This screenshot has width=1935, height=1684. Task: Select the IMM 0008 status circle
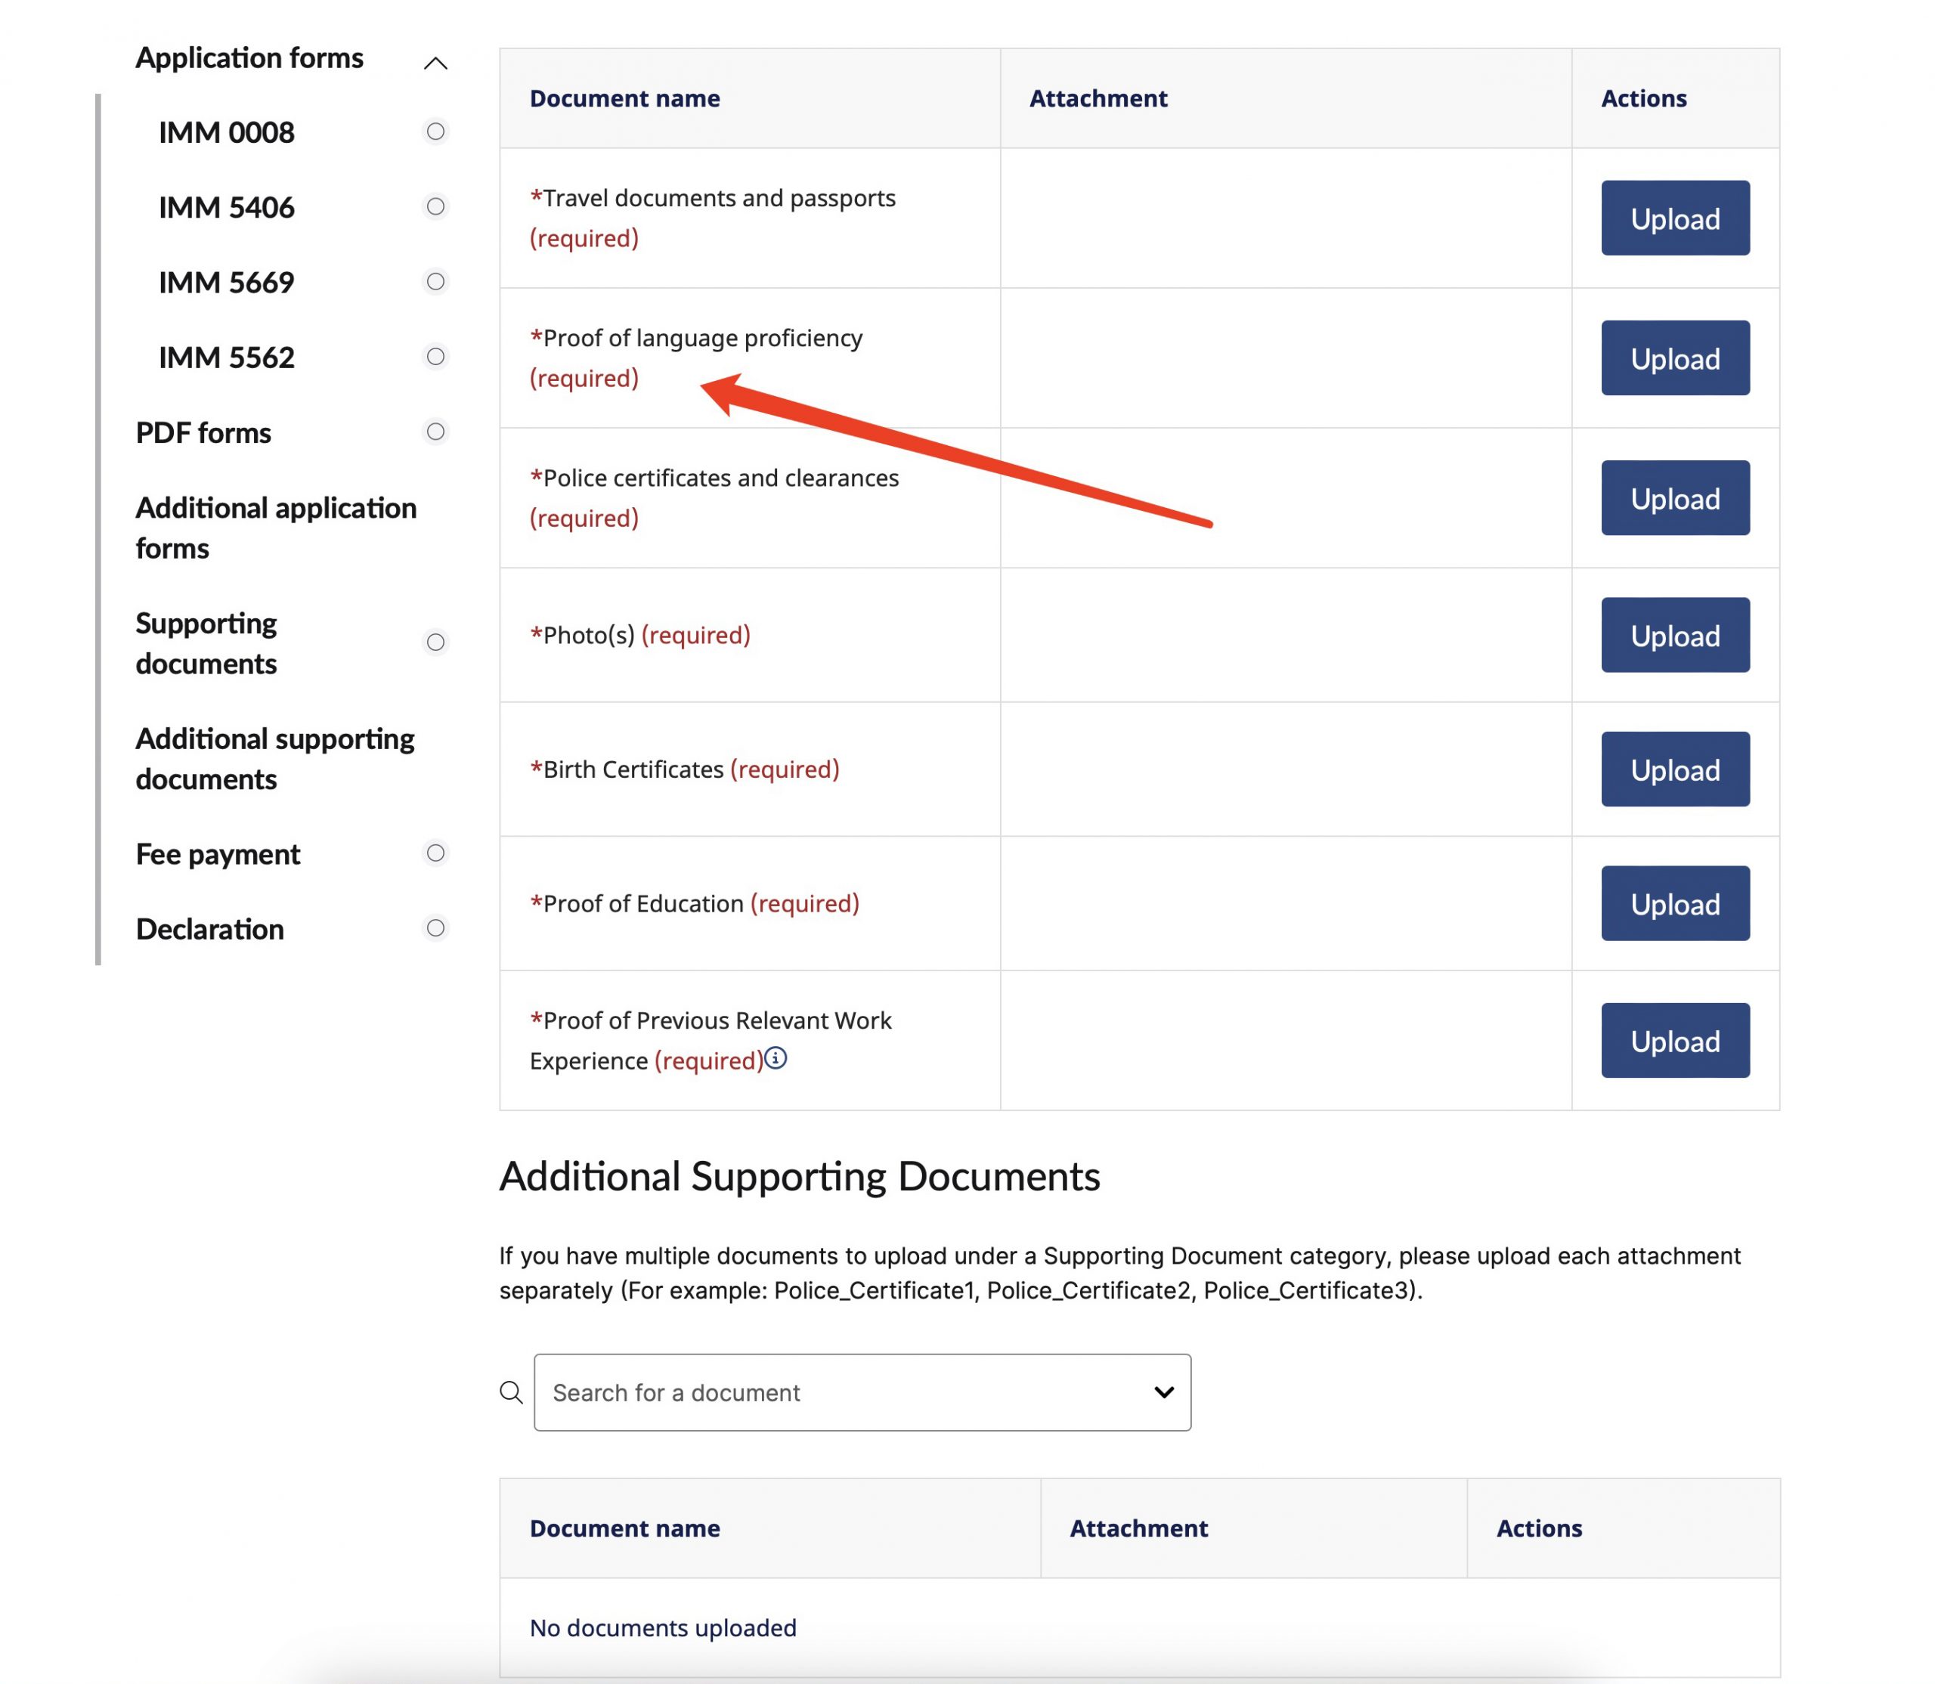point(435,132)
